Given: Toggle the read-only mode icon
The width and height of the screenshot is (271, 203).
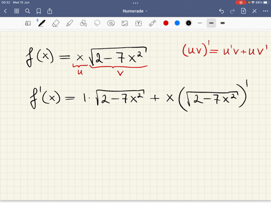Looking at the screenshot, I should pos(28,23).
